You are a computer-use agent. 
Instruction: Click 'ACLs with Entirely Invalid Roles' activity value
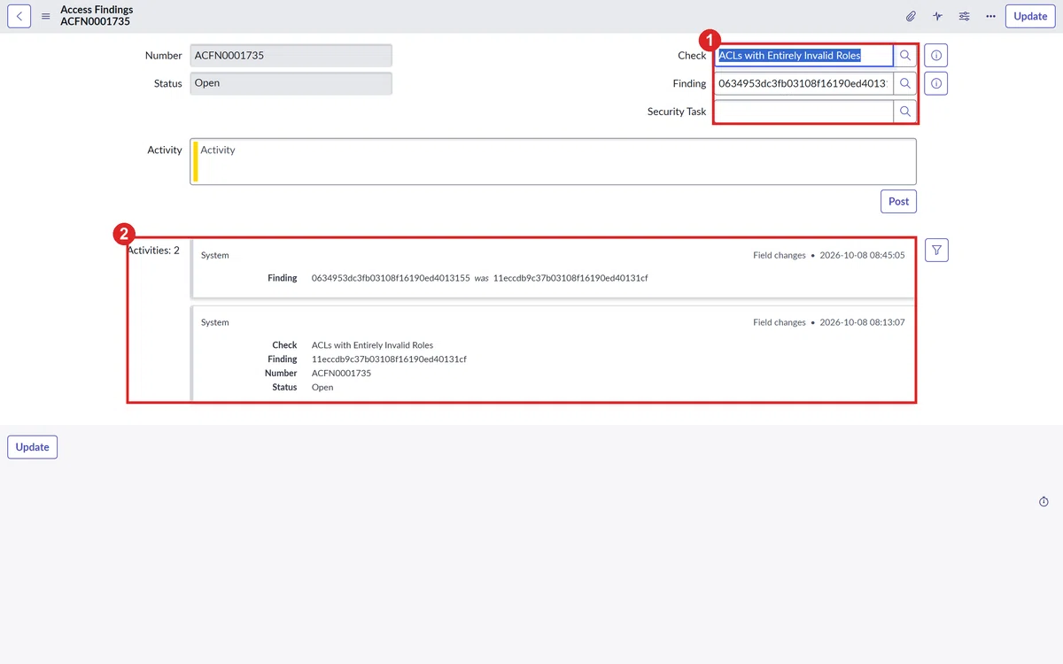coord(372,345)
